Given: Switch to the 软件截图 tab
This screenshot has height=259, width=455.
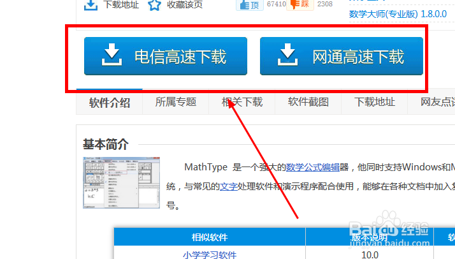Looking at the screenshot, I should click(x=308, y=102).
